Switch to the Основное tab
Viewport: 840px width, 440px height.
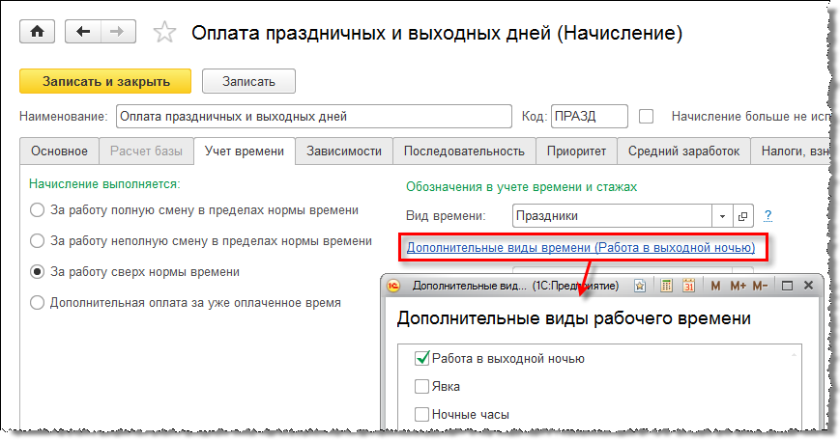click(59, 151)
